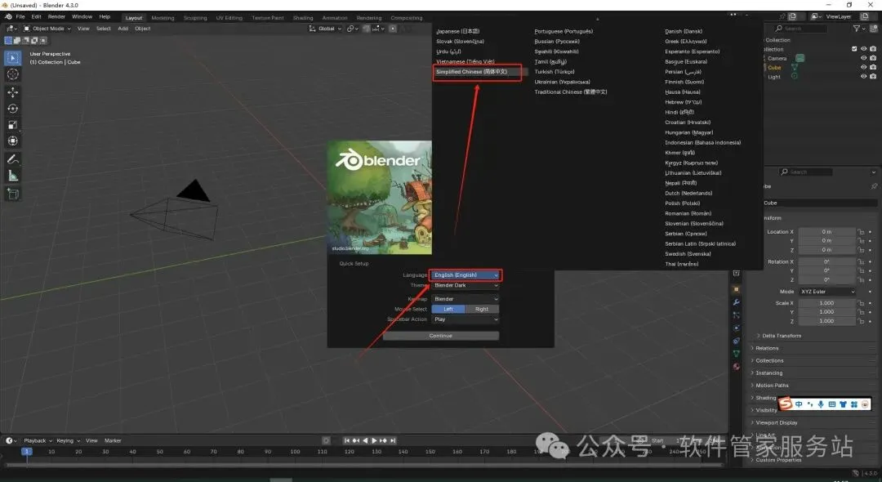Screen dimensions: 882x482
Task: Click play animation button in timeline
Action: (374, 440)
